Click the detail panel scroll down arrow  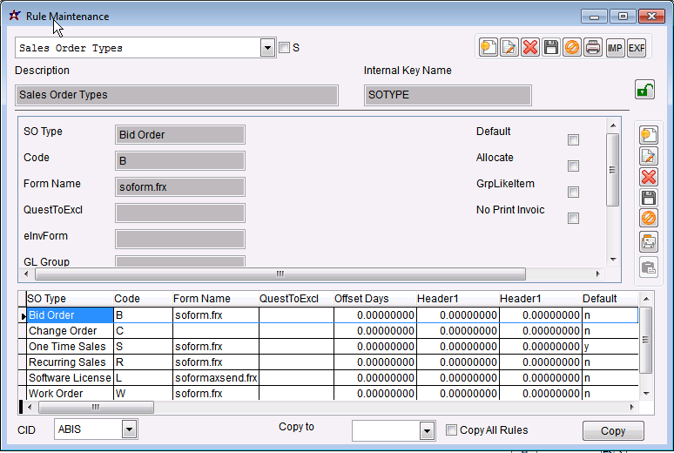click(613, 260)
